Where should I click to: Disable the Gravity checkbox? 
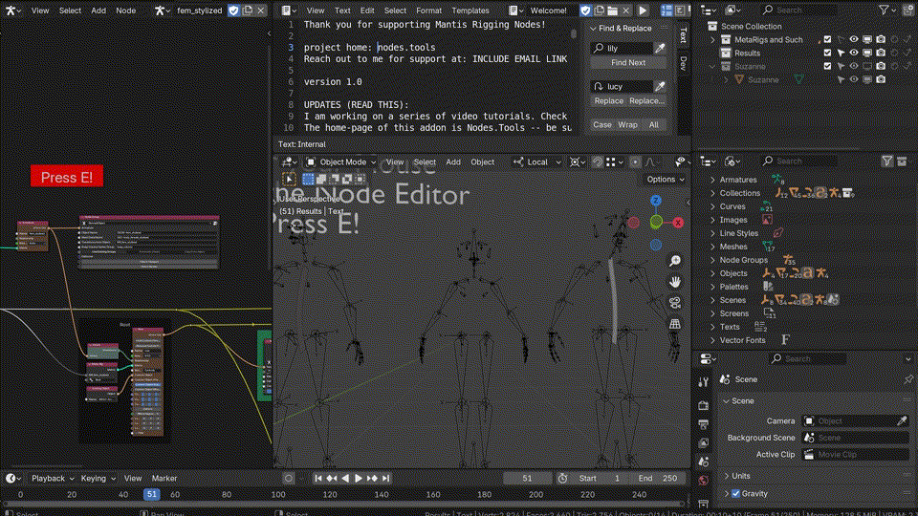pos(736,494)
